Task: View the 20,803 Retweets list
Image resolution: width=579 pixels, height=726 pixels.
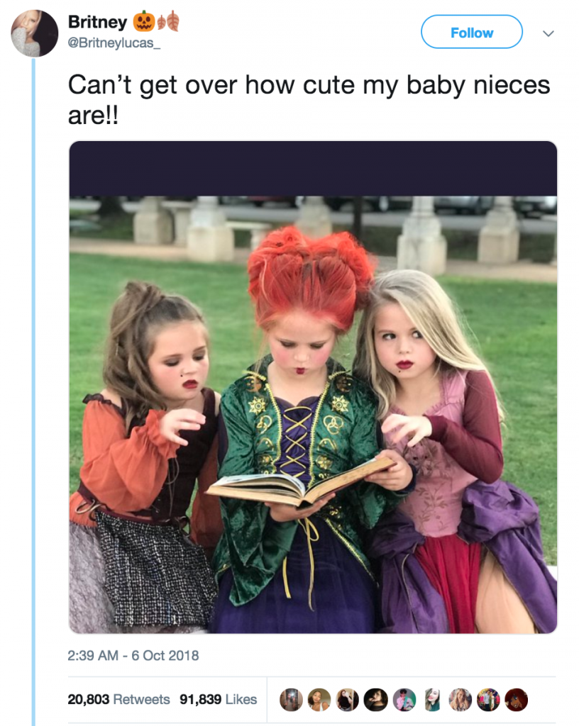Action: (118, 699)
